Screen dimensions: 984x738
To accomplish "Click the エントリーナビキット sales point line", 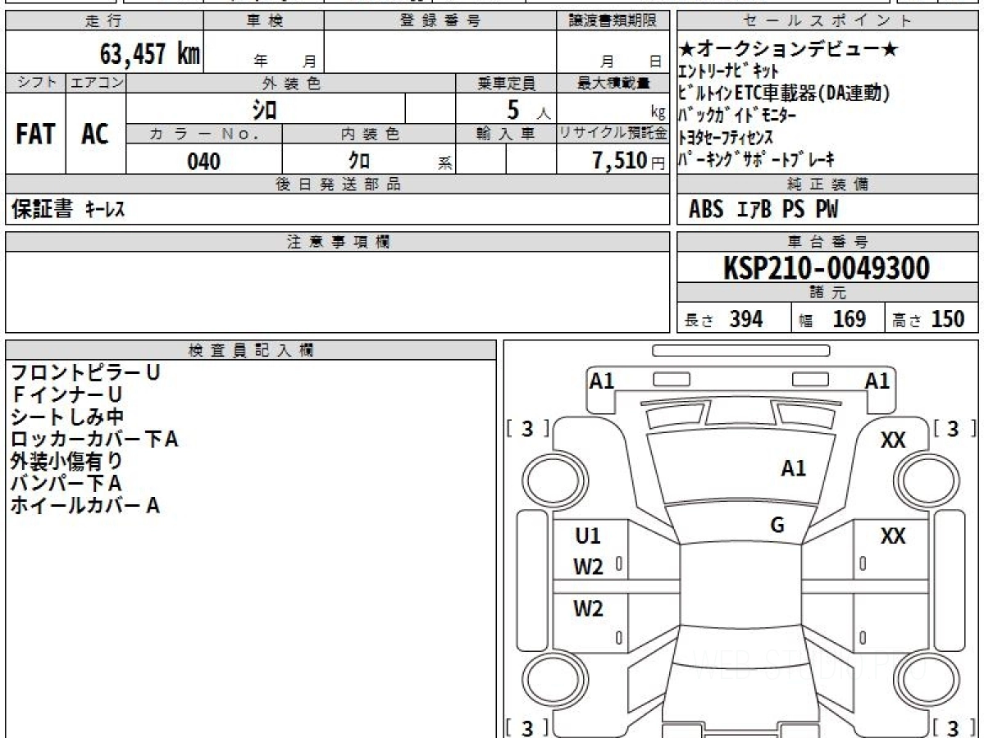I will (729, 71).
